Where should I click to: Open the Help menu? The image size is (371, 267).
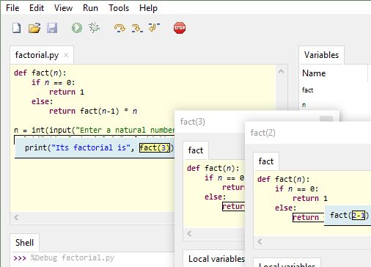pos(148,8)
